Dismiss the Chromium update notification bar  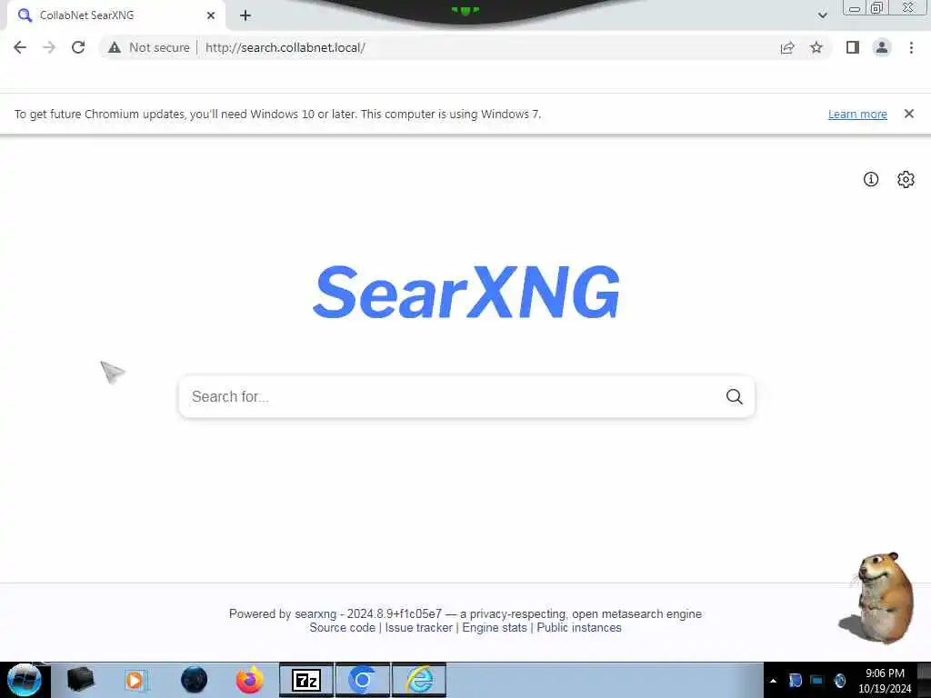(x=908, y=114)
